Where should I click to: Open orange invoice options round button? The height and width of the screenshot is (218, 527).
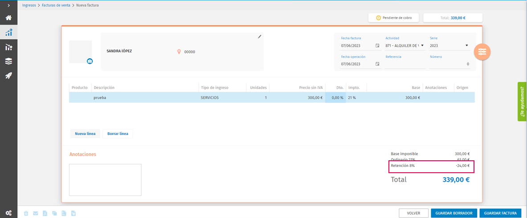(x=482, y=52)
